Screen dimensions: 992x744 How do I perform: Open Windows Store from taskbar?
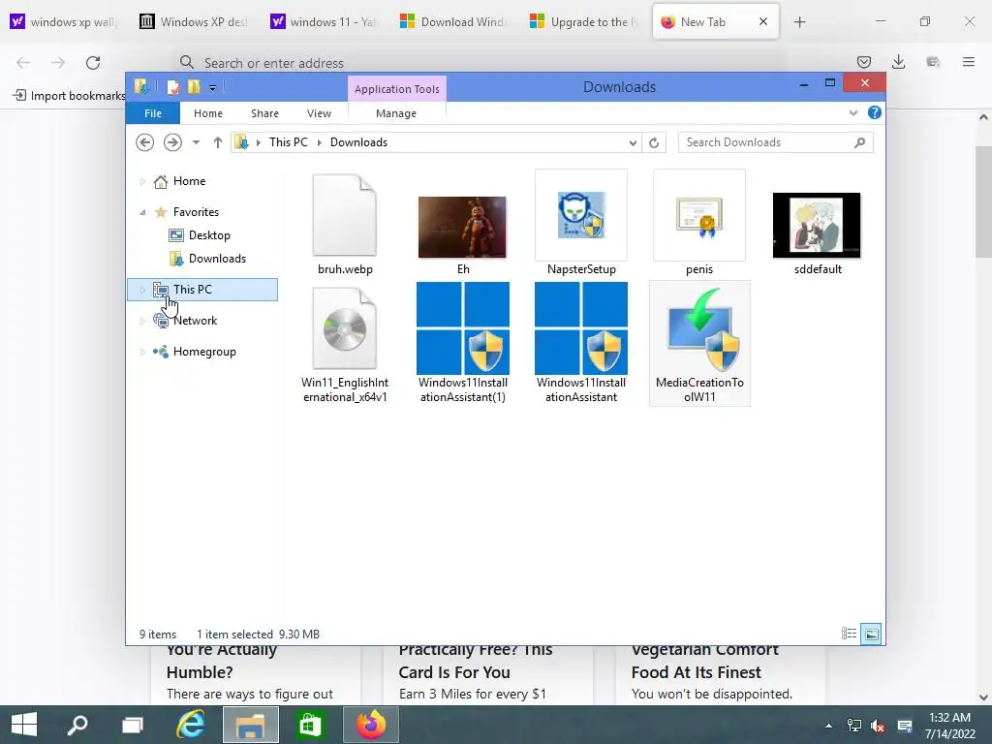point(310,725)
